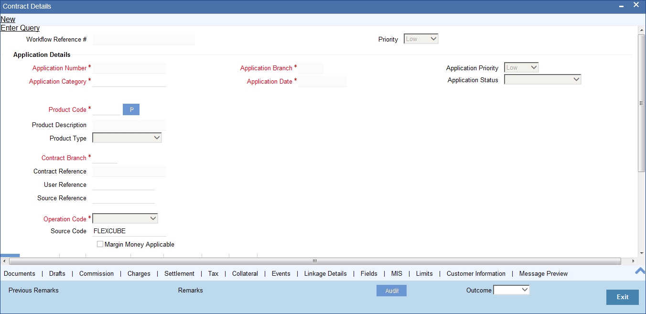Open the Documents tab
Viewport: 646px width, 314px height.
[20, 274]
